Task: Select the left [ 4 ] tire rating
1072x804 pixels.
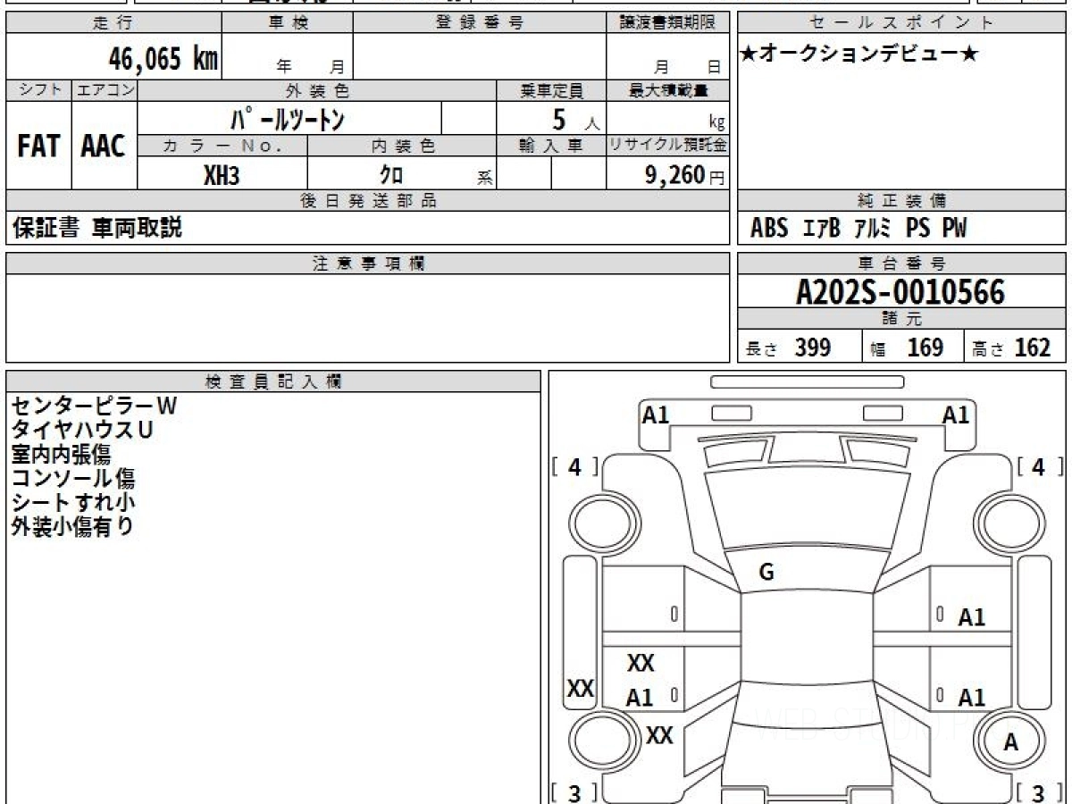Action: (574, 466)
